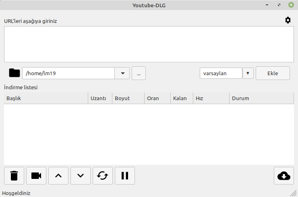The height and width of the screenshot is (197, 298).
Task: Expand the /home/lm19 path dropdown arrow
Action: click(122, 73)
